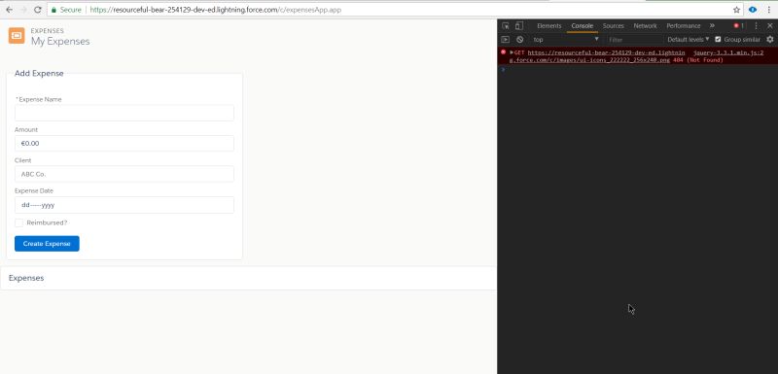Click the Add Expense legend text
This screenshot has height=374, width=778.
pos(39,73)
